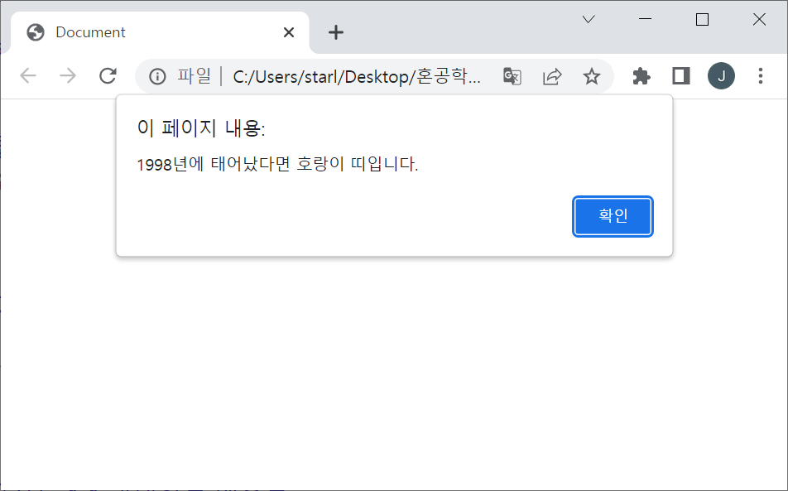Open the site info icon next to 파일
The height and width of the screenshot is (491, 788).
[157, 76]
